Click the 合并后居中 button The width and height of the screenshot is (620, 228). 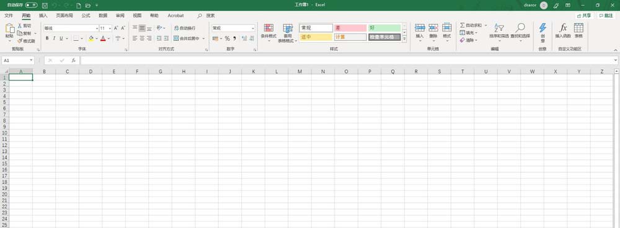187,38
